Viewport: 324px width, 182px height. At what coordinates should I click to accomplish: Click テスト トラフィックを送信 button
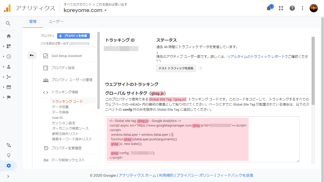tap(176, 69)
